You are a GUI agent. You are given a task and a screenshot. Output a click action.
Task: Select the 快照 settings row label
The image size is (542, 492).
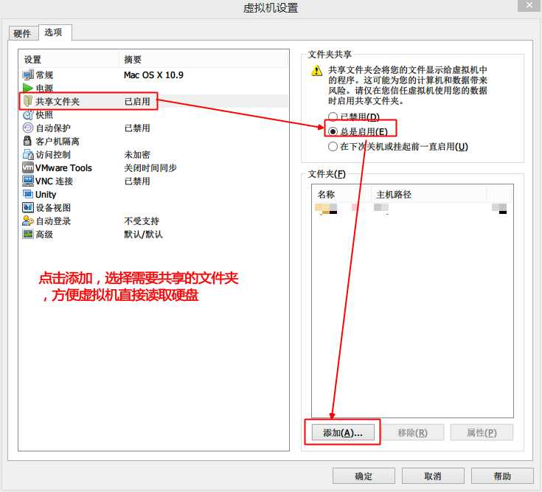pyautogui.click(x=44, y=115)
